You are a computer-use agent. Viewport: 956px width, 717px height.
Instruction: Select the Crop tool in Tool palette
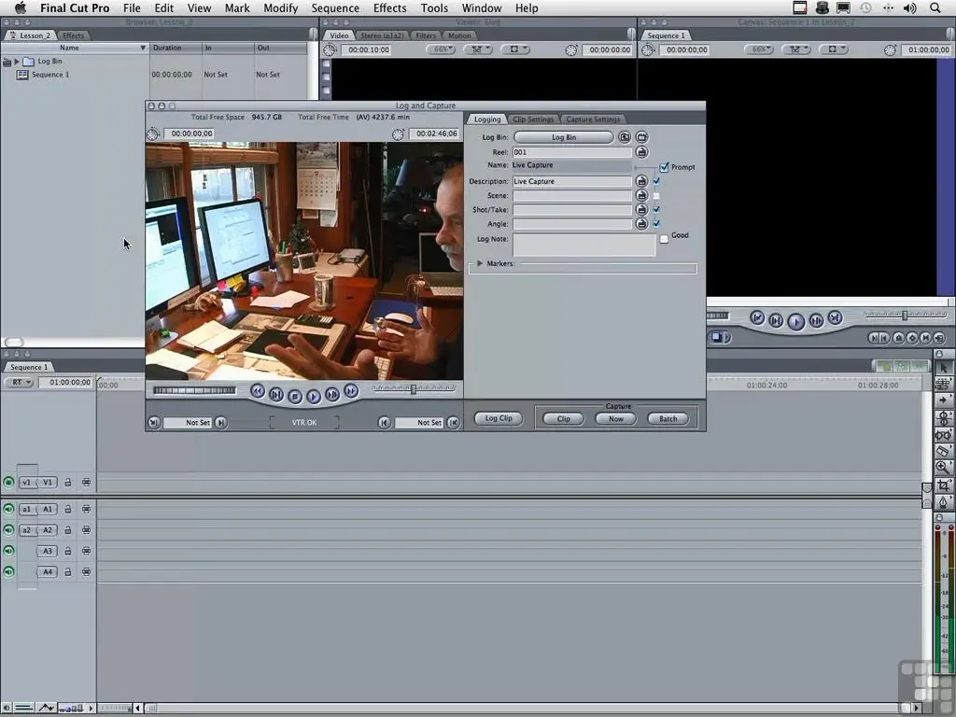[944, 485]
